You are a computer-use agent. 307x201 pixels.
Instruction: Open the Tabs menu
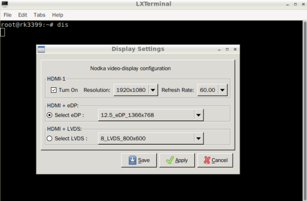coord(39,15)
